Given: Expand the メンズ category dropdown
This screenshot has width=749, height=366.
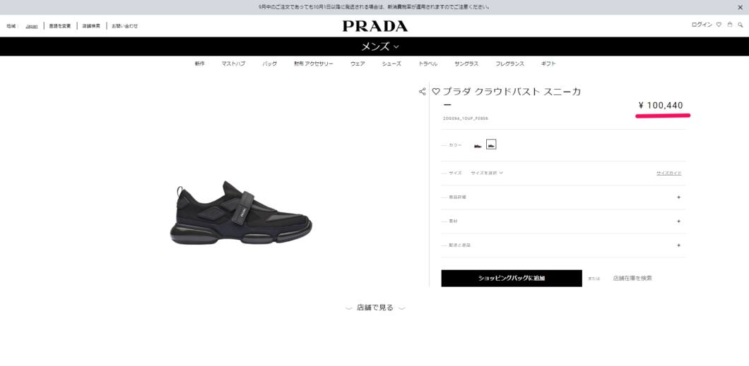Looking at the screenshot, I should pyautogui.click(x=379, y=47).
